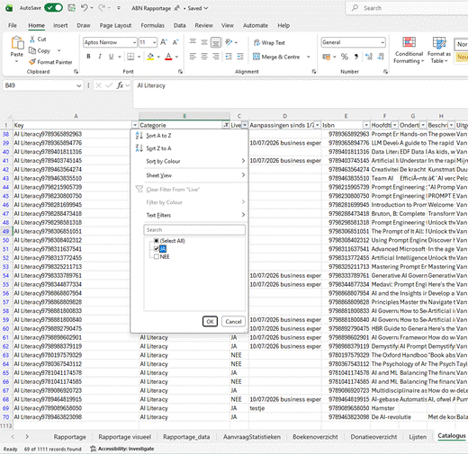The height and width of the screenshot is (454, 468).
Task: Open the font name dropdown Aptos Narrow
Action: (x=134, y=42)
